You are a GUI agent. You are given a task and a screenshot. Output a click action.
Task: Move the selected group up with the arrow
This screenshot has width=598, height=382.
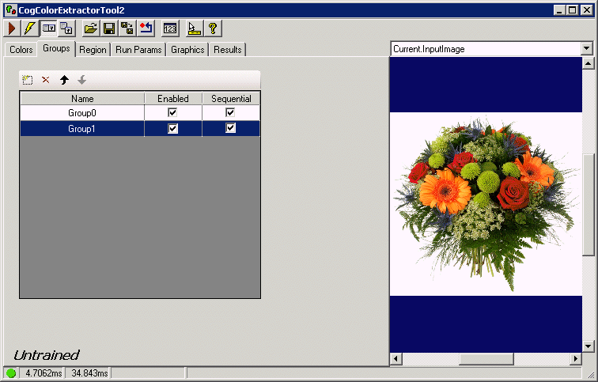(64, 80)
